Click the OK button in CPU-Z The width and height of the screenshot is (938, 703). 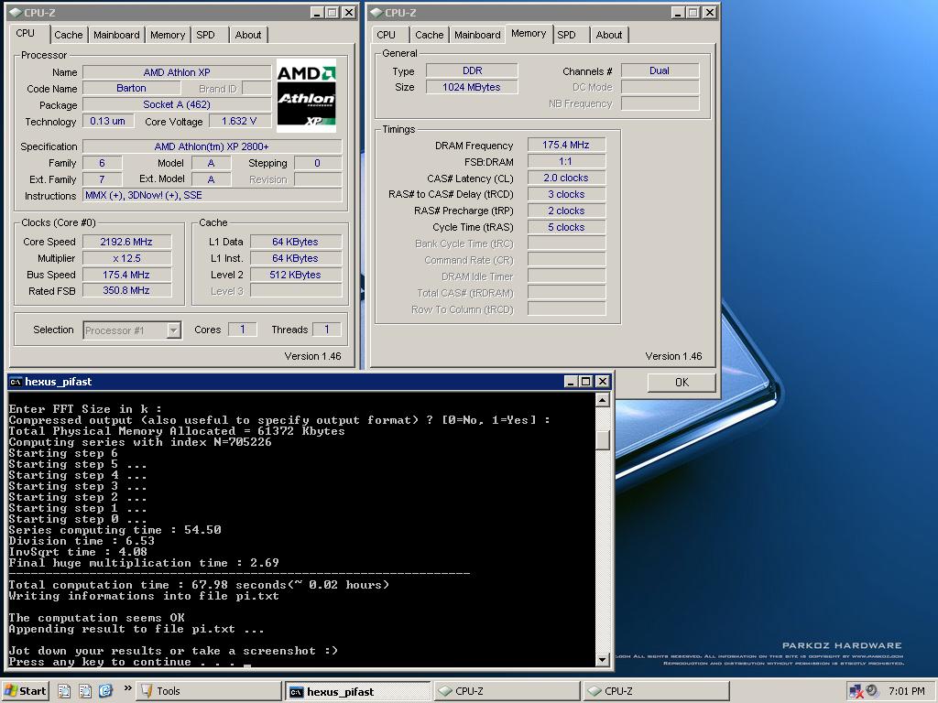point(682,382)
